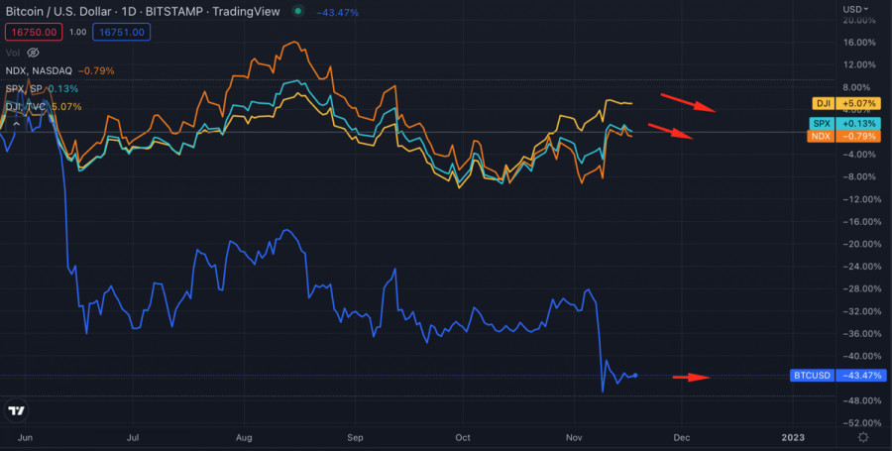Open chart settings gear icon

pyautogui.click(x=863, y=437)
